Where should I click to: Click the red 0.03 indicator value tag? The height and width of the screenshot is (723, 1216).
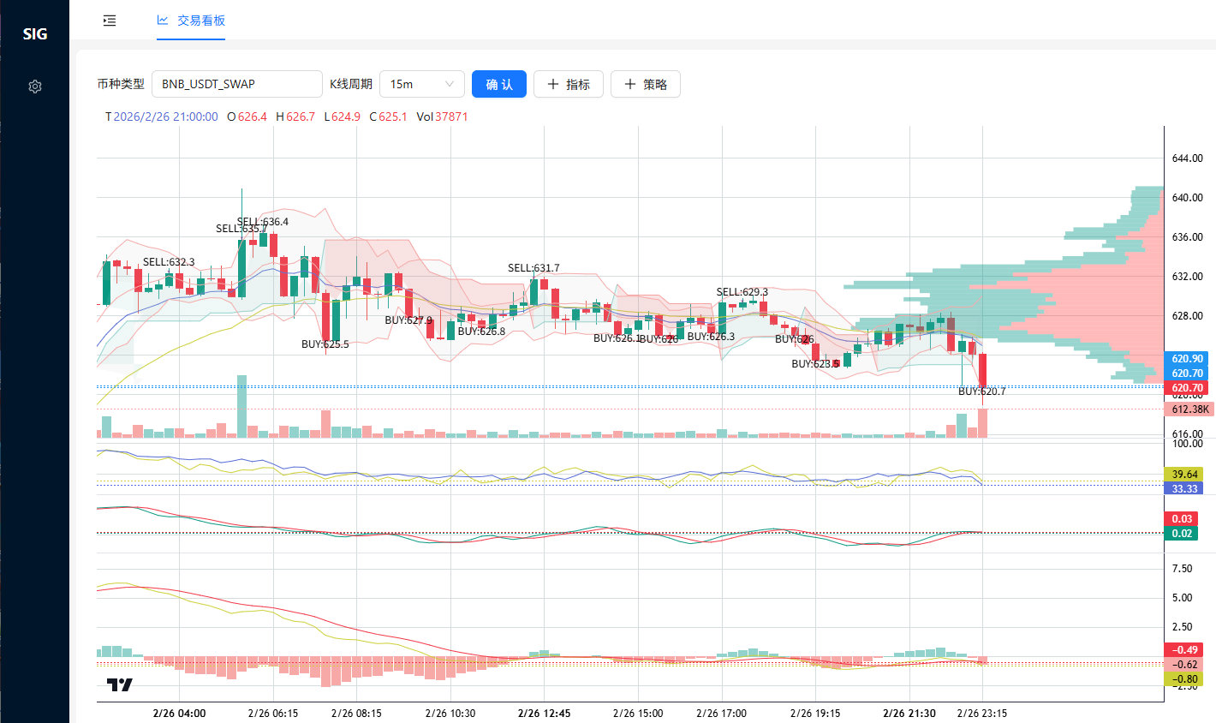1182,519
